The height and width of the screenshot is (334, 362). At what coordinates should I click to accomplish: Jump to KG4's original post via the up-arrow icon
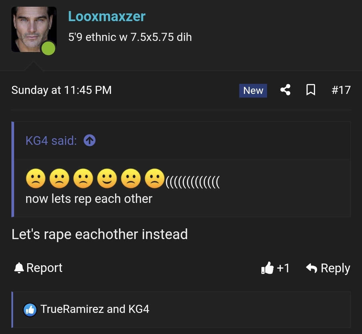point(90,141)
